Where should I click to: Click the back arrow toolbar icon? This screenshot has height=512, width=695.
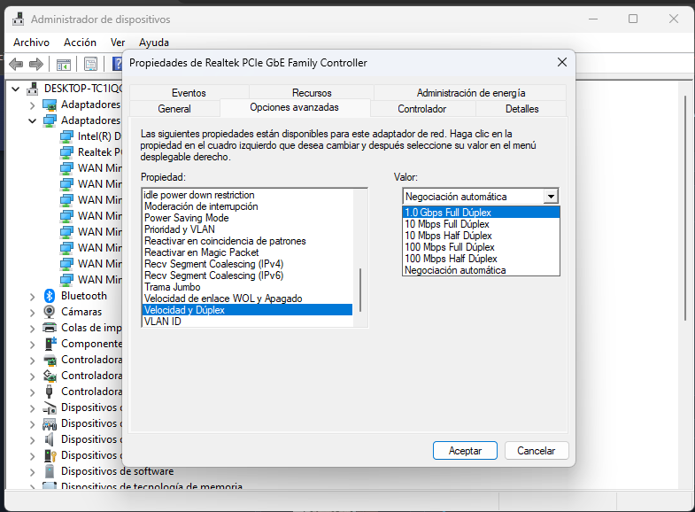[15, 64]
